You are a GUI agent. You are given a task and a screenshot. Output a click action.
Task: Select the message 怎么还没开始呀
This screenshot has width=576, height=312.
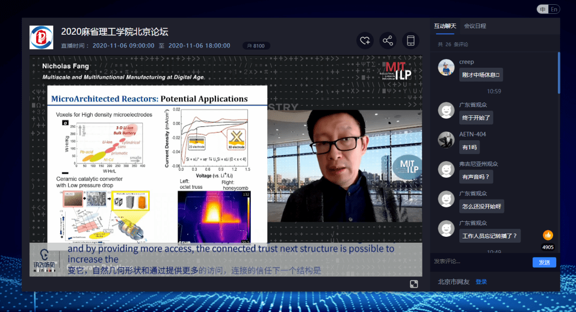[482, 206]
